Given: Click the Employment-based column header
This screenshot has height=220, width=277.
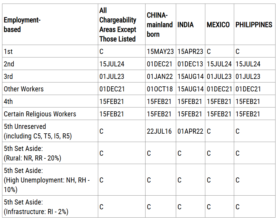Looking at the screenshot, I should 22,25.
